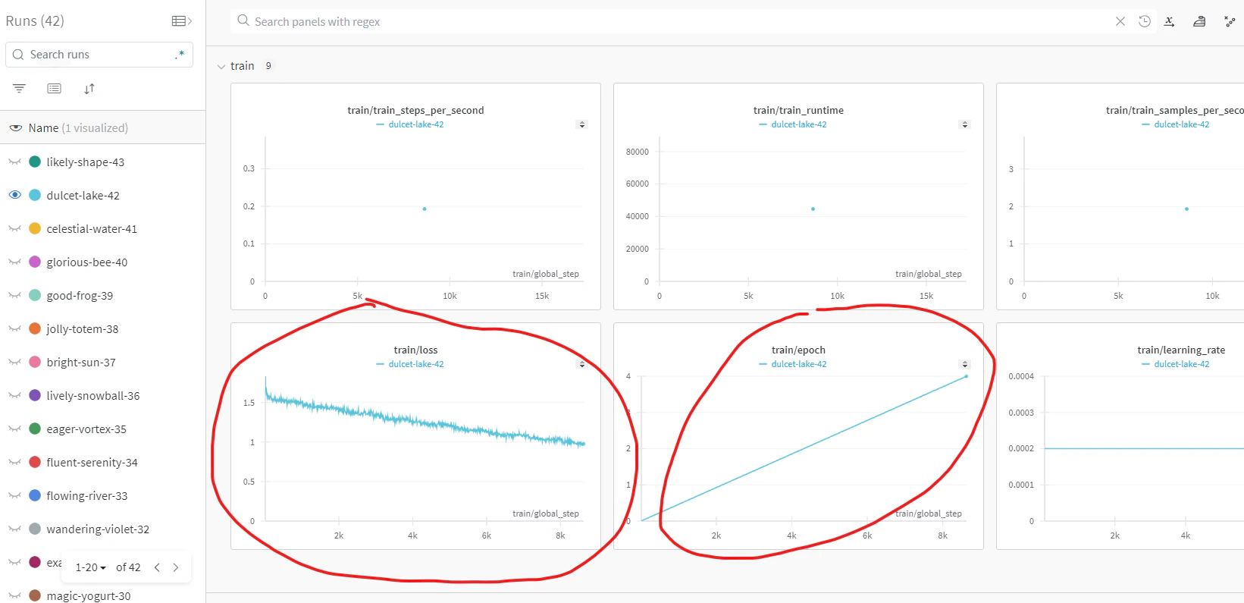Open the runs table expand icon
This screenshot has width=1244, height=603.
(x=182, y=21)
